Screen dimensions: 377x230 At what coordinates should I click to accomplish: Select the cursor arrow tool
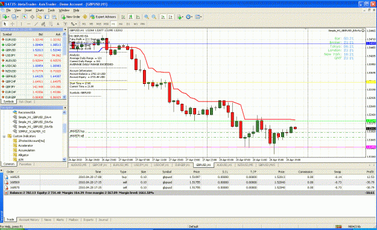(x=5, y=24)
